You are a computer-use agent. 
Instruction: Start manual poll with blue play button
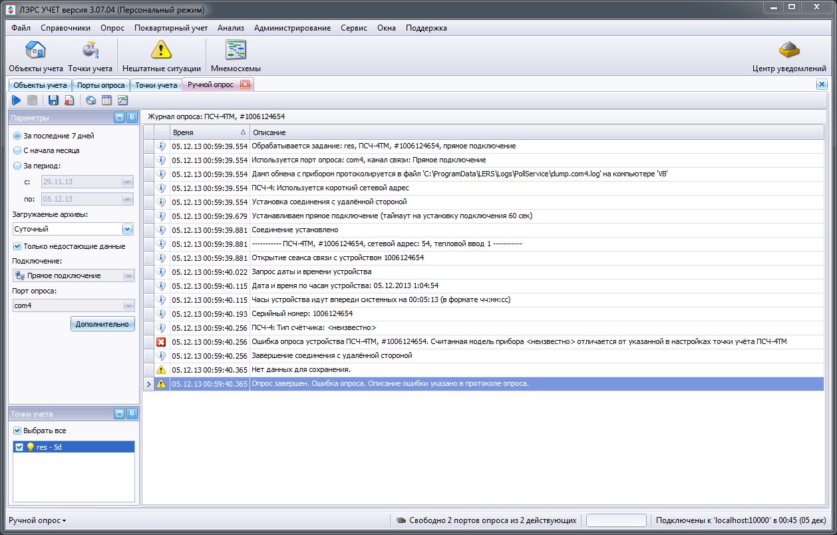(x=17, y=100)
